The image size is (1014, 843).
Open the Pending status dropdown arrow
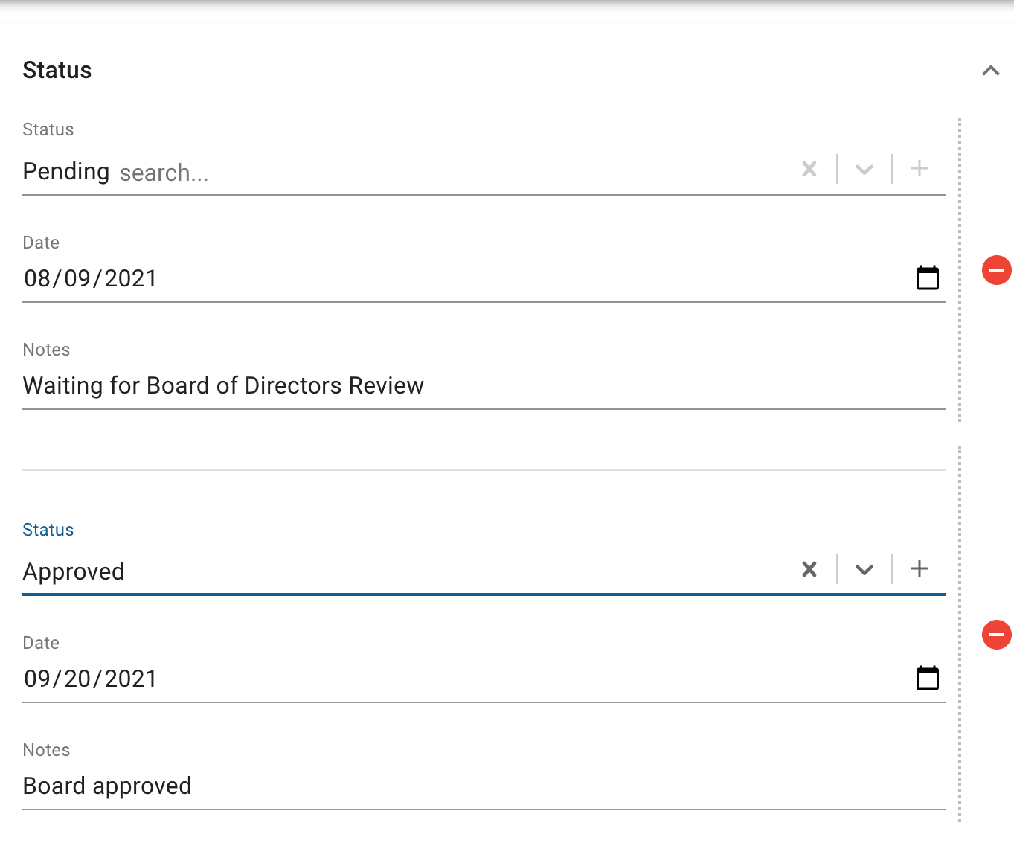pyautogui.click(x=864, y=170)
